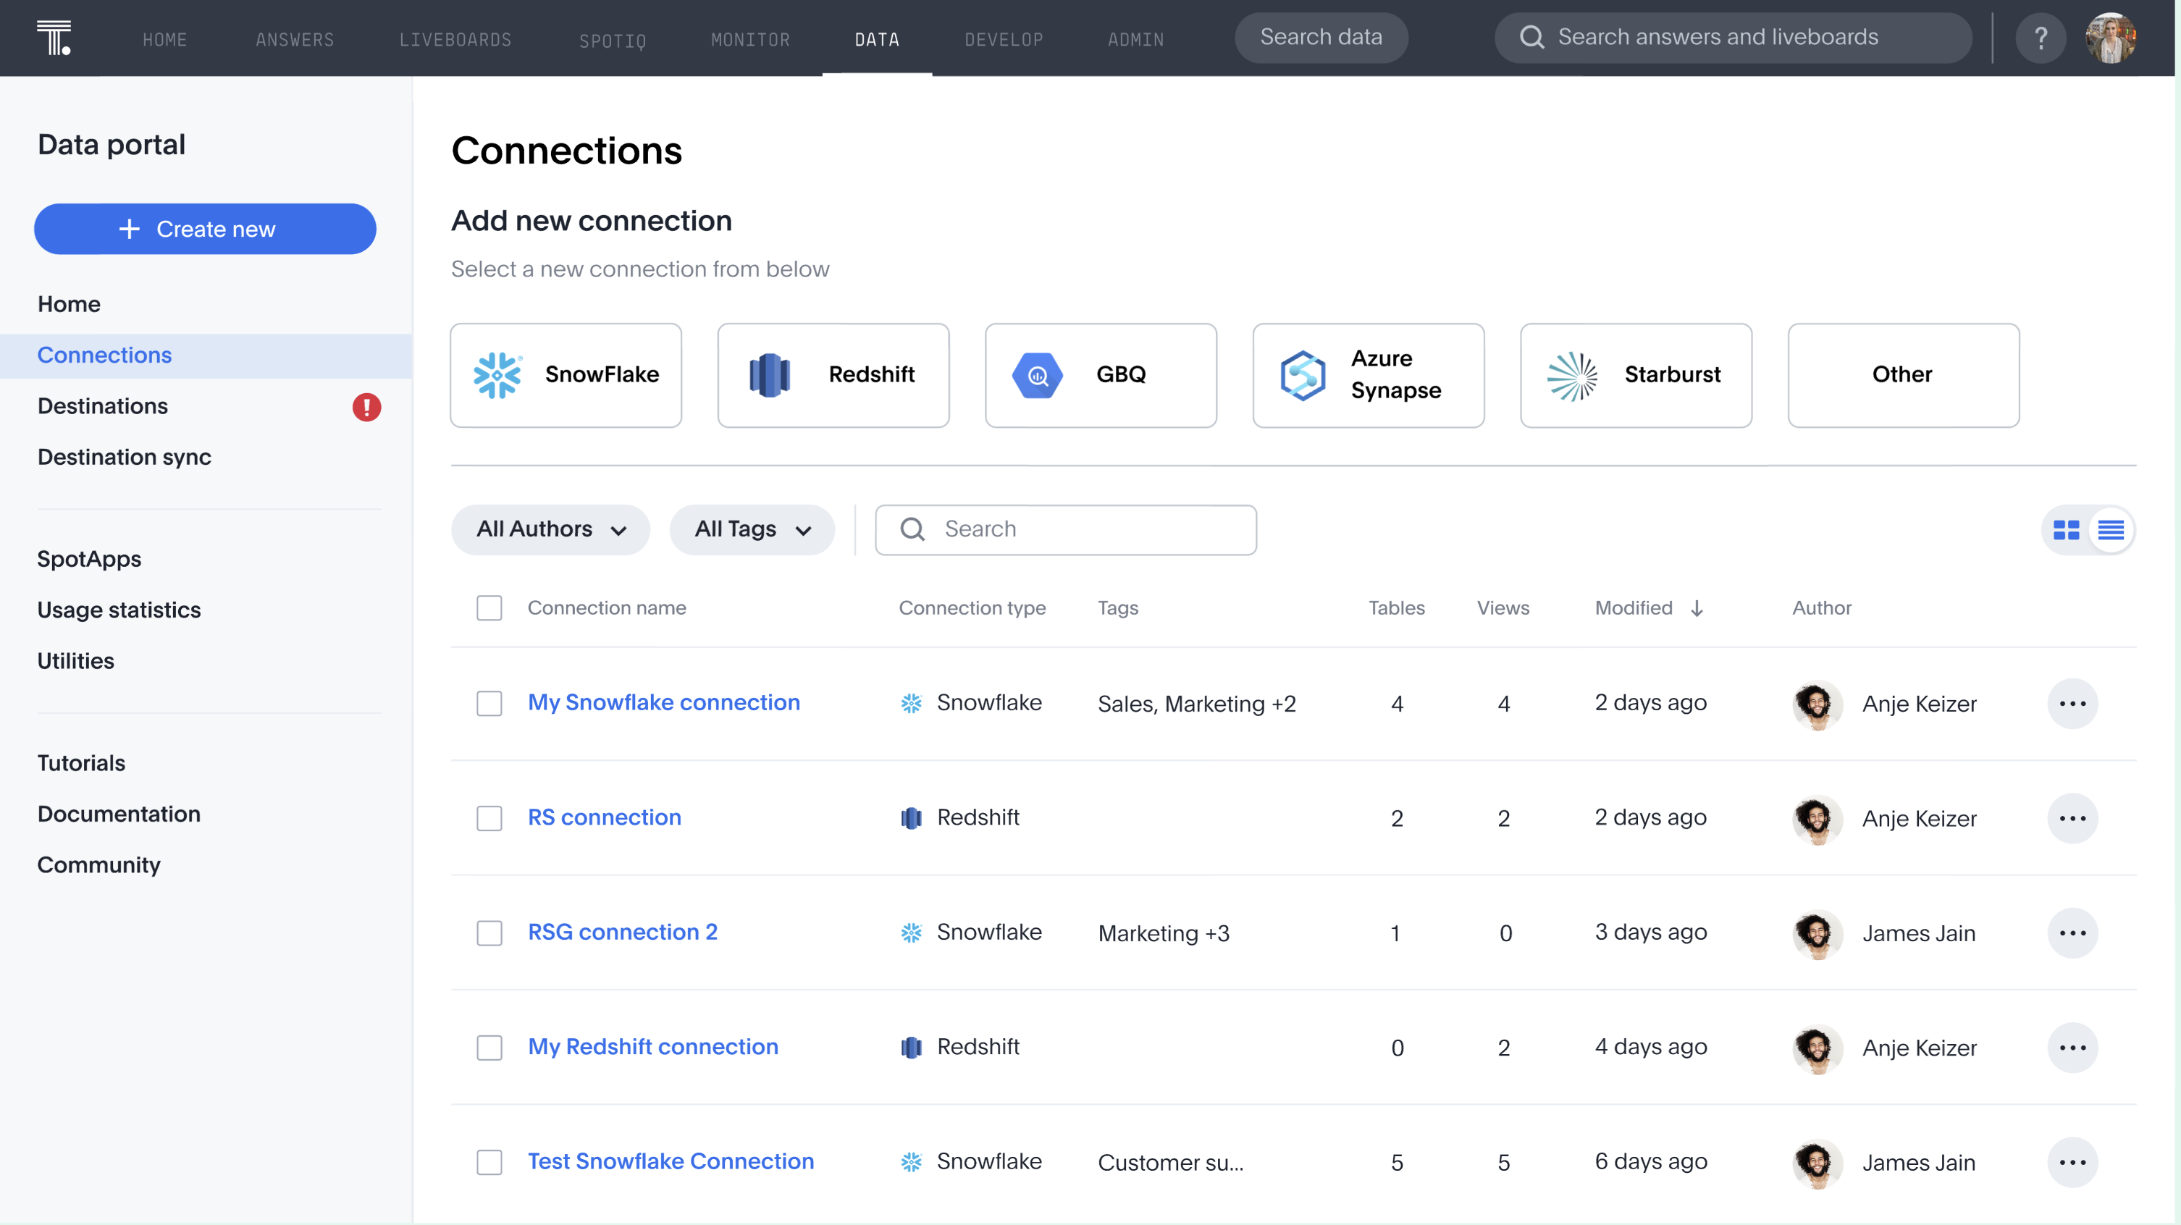Click James Jain avatar in RSG connection 2 row

(1817, 933)
